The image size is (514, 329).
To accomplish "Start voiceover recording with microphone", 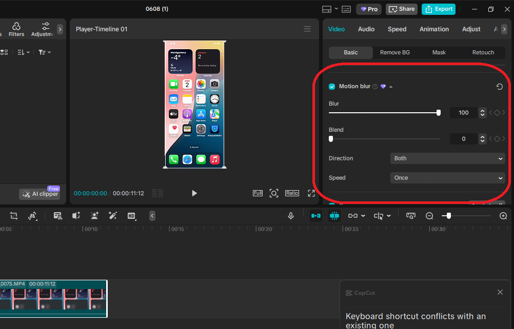I will click(290, 216).
